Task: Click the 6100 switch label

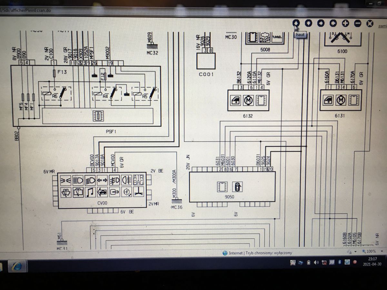Action: pyautogui.click(x=342, y=51)
